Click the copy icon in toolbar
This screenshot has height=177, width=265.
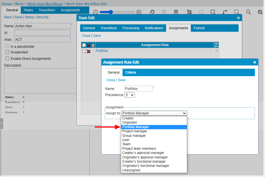coord(152,12)
